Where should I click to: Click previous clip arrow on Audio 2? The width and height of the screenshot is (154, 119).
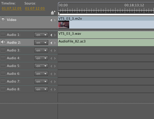tap(51, 43)
